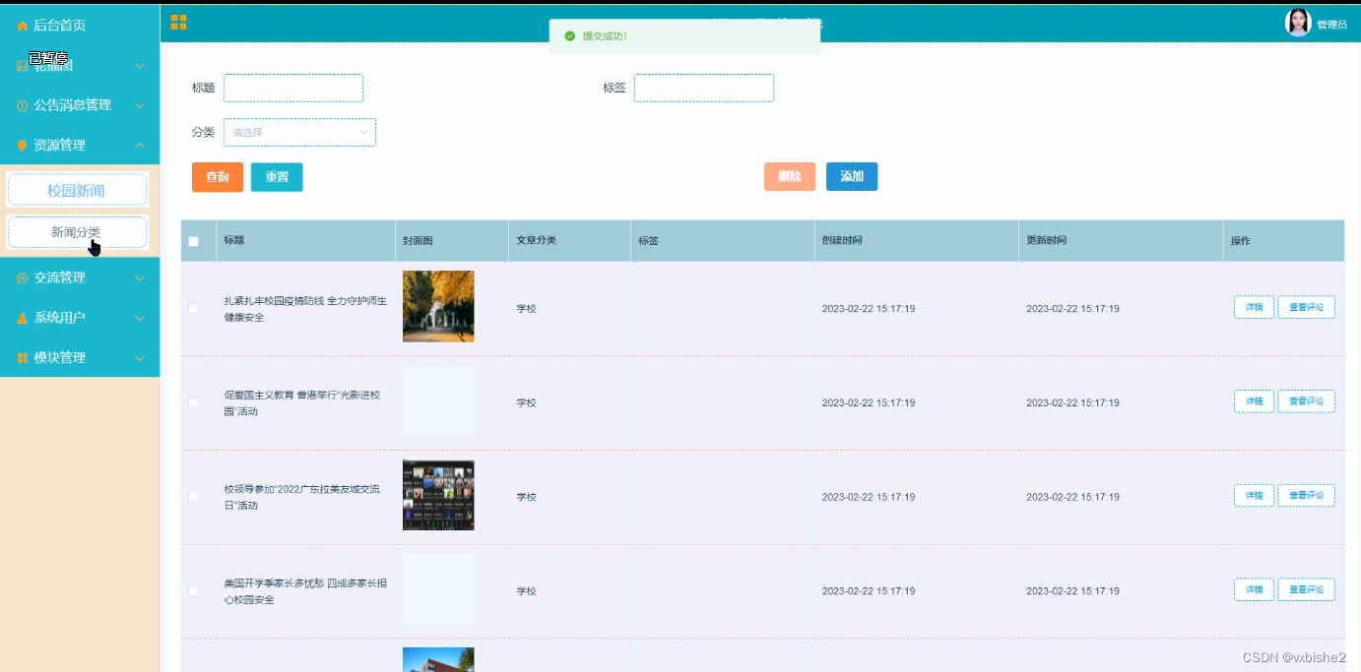Open the 后台首页 menu item
Viewport: 1361px width, 672px height.
80,26
